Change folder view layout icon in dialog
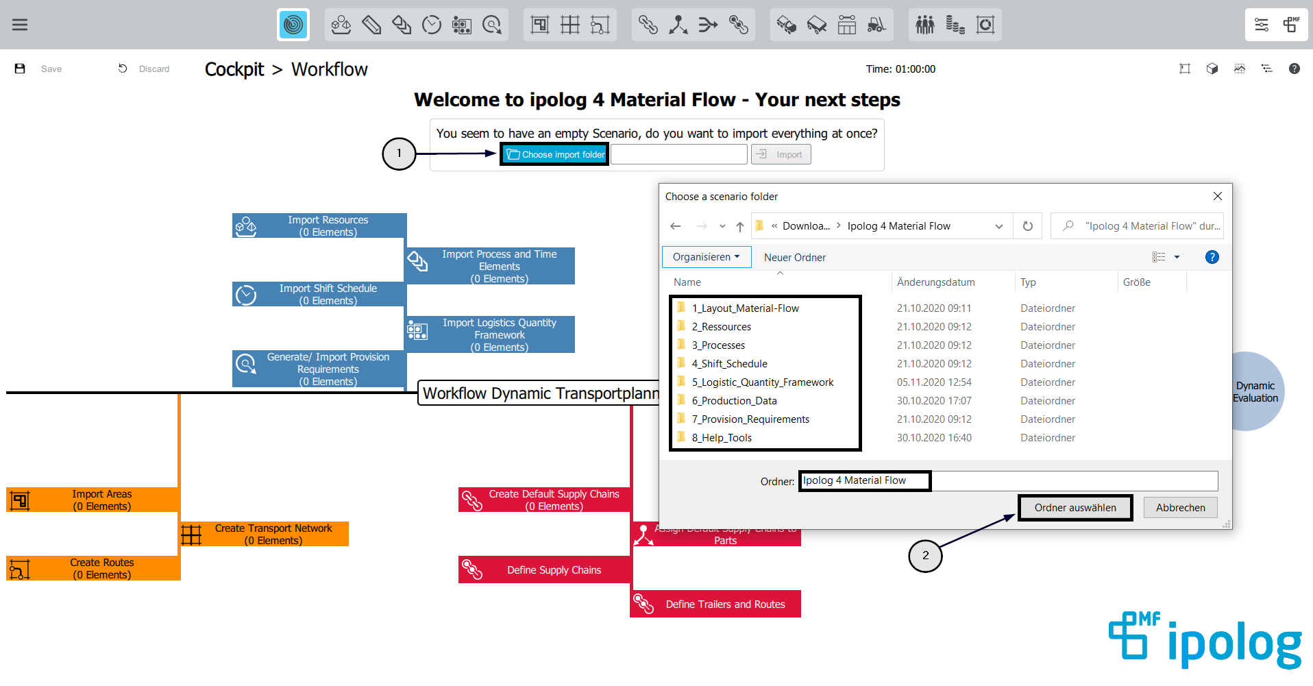The image size is (1313, 686). pos(1159,257)
